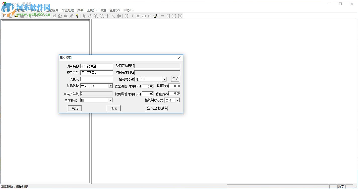Close the 建立项目 dialog
Image resolution: width=358 pixels, height=189 pixels.
point(179,58)
